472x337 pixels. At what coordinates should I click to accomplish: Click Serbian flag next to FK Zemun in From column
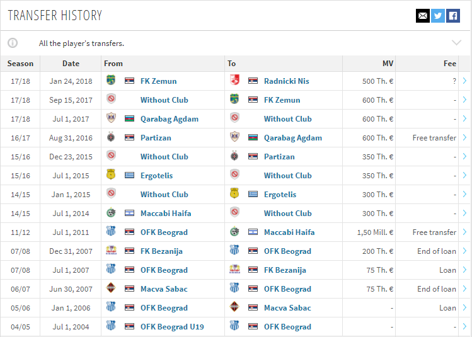(x=129, y=81)
